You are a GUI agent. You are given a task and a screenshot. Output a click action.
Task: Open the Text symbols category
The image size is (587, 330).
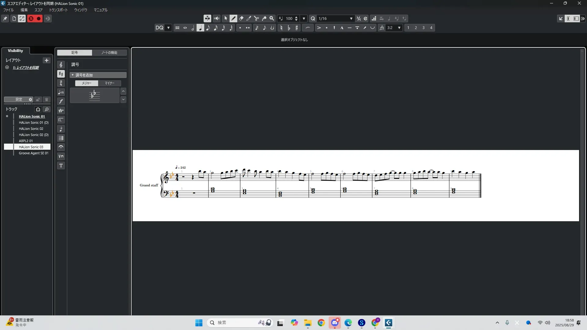pyautogui.click(x=61, y=166)
